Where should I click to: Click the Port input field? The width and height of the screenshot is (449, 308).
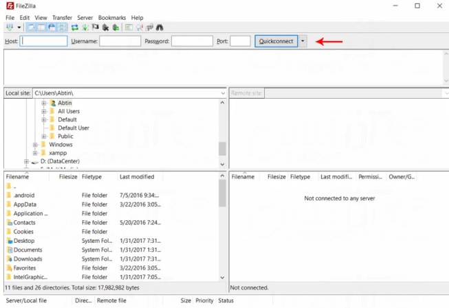coord(240,41)
